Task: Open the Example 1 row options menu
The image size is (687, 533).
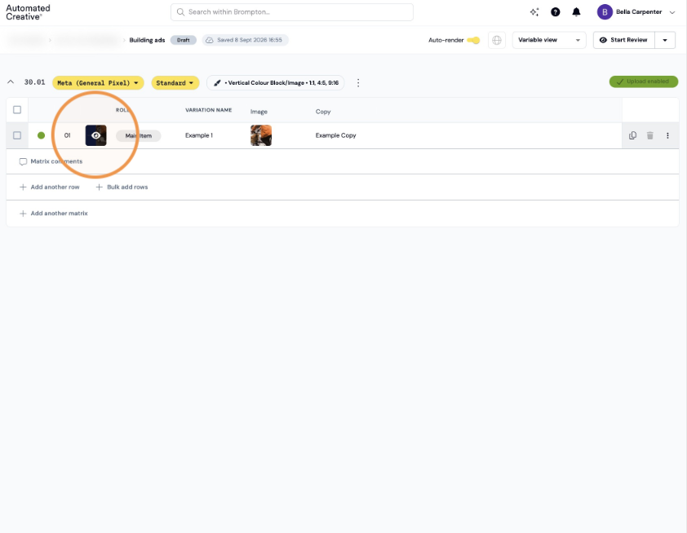Action: 667,135
